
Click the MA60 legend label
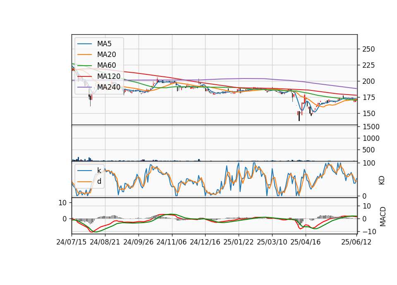[x=106, y=65]
